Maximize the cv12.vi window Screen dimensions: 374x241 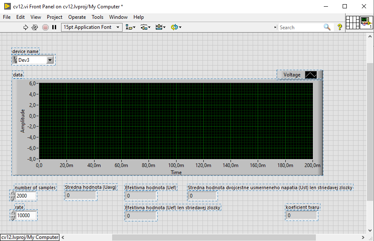tap(345, 6)
